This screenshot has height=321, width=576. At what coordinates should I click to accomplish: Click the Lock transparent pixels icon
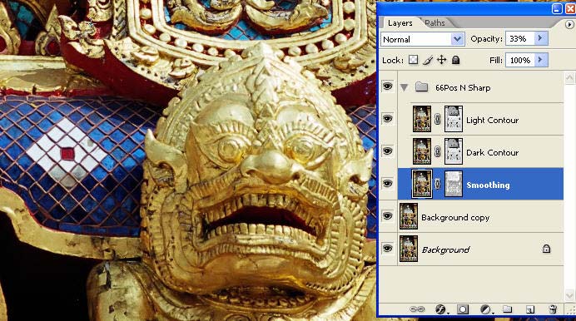point(413,60)
